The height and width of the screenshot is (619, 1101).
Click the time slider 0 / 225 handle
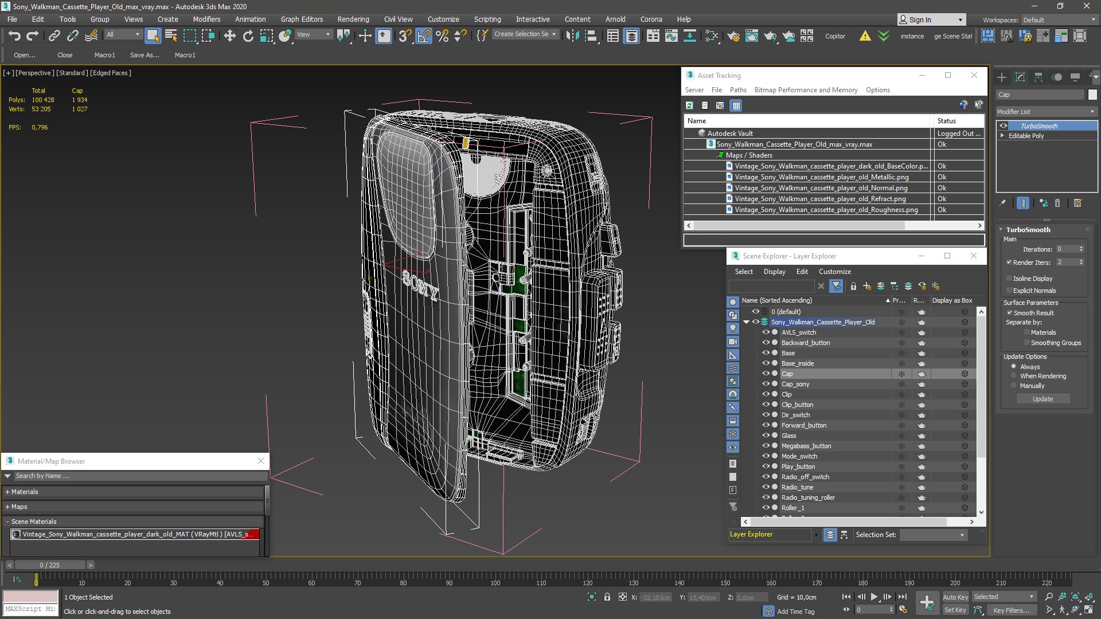(x=50, y=565)
